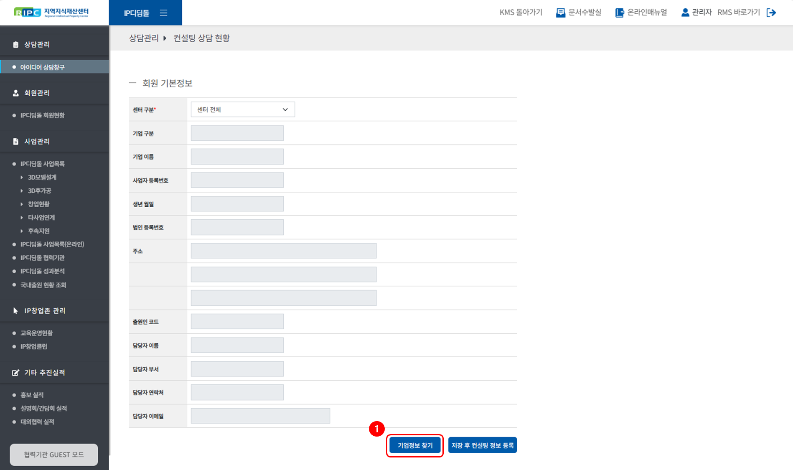Open IPC디딤돌 회원현황 menu item
This screenshot has width=793, height=470.
click(x=42, y=115)
